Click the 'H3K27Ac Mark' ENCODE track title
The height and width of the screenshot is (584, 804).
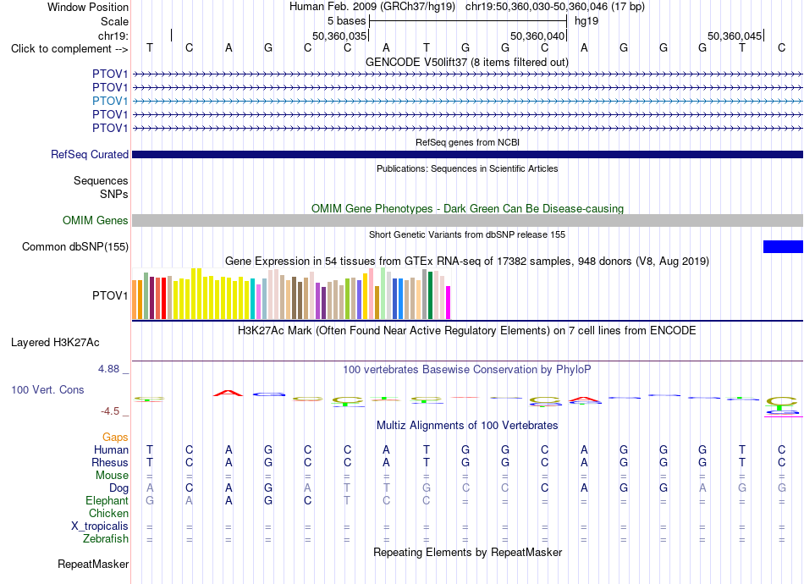(466, 330)
